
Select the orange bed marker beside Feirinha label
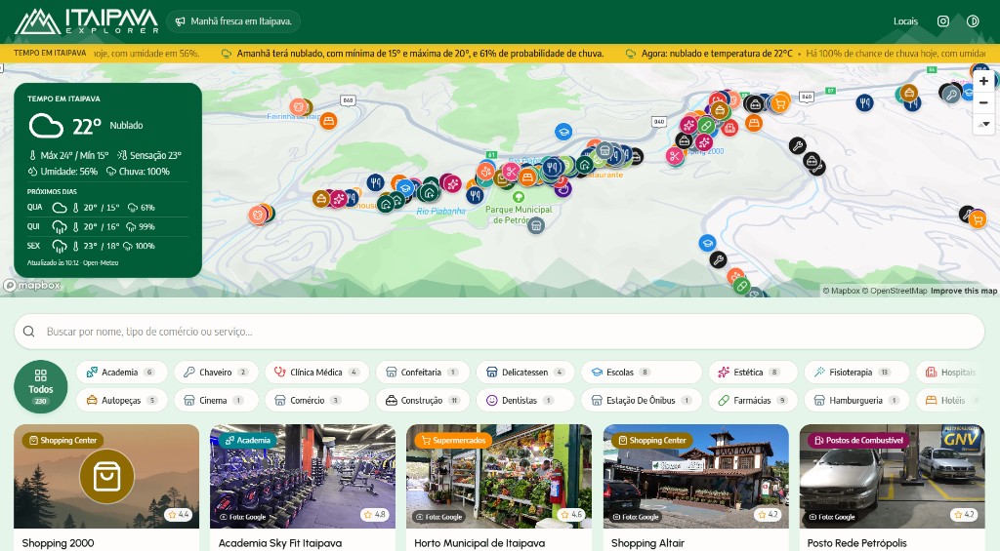click(x=328, y=120)
